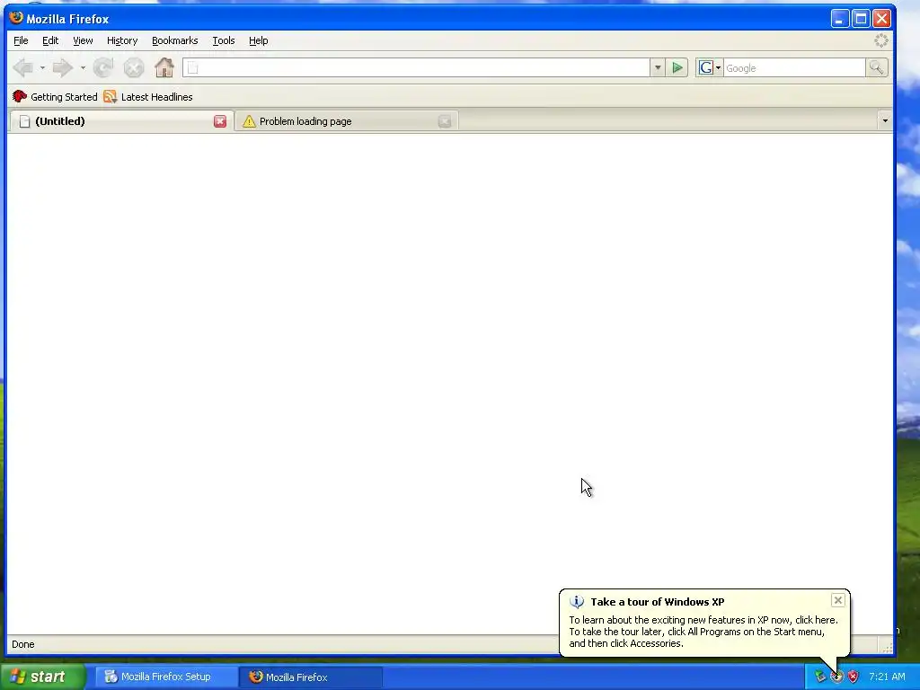The image size is (920, 690).
Task: Open the forward history dropdown arrow
Action: [x=83, y=68]
